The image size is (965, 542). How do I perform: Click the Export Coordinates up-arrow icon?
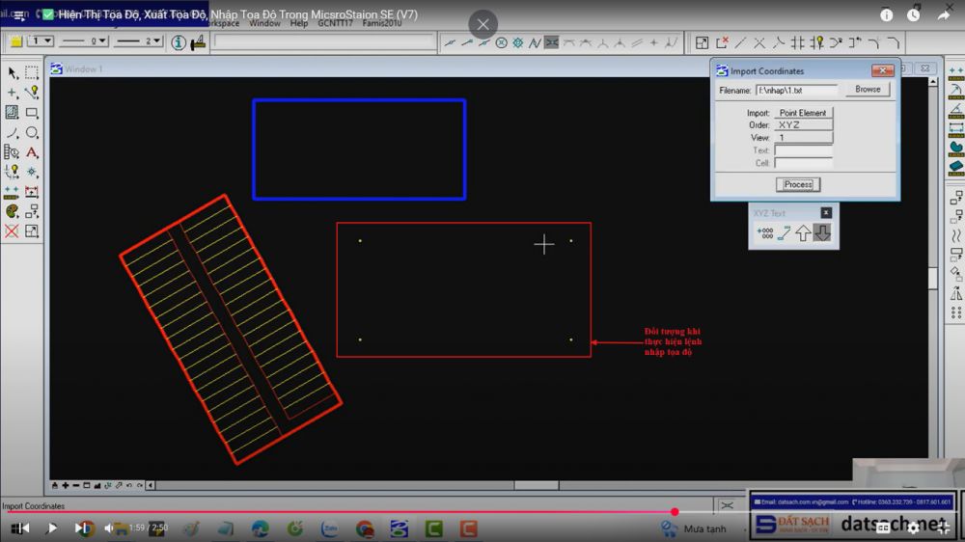click(803, 232)
